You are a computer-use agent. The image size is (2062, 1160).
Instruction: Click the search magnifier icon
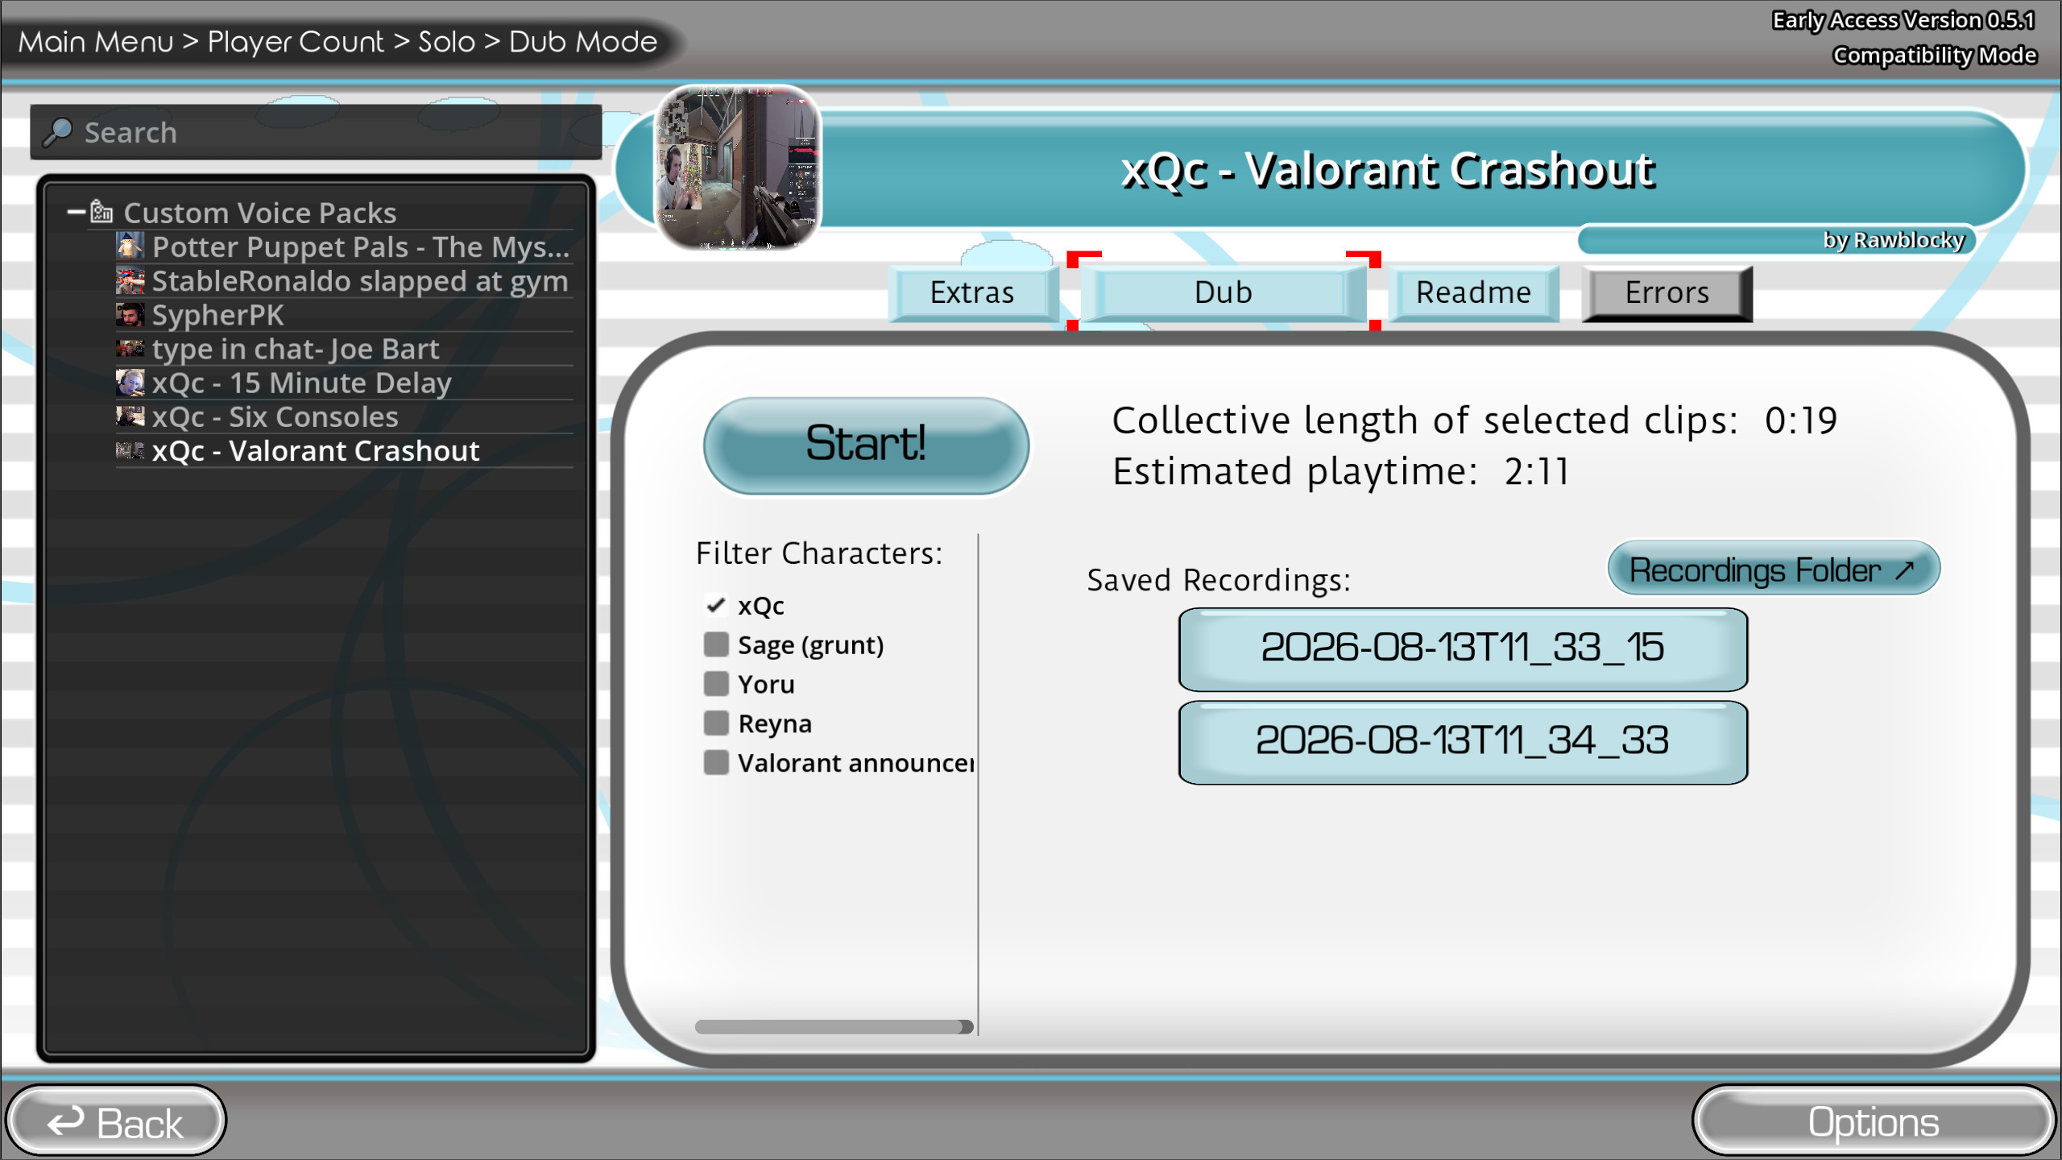(x=57, y=132)
